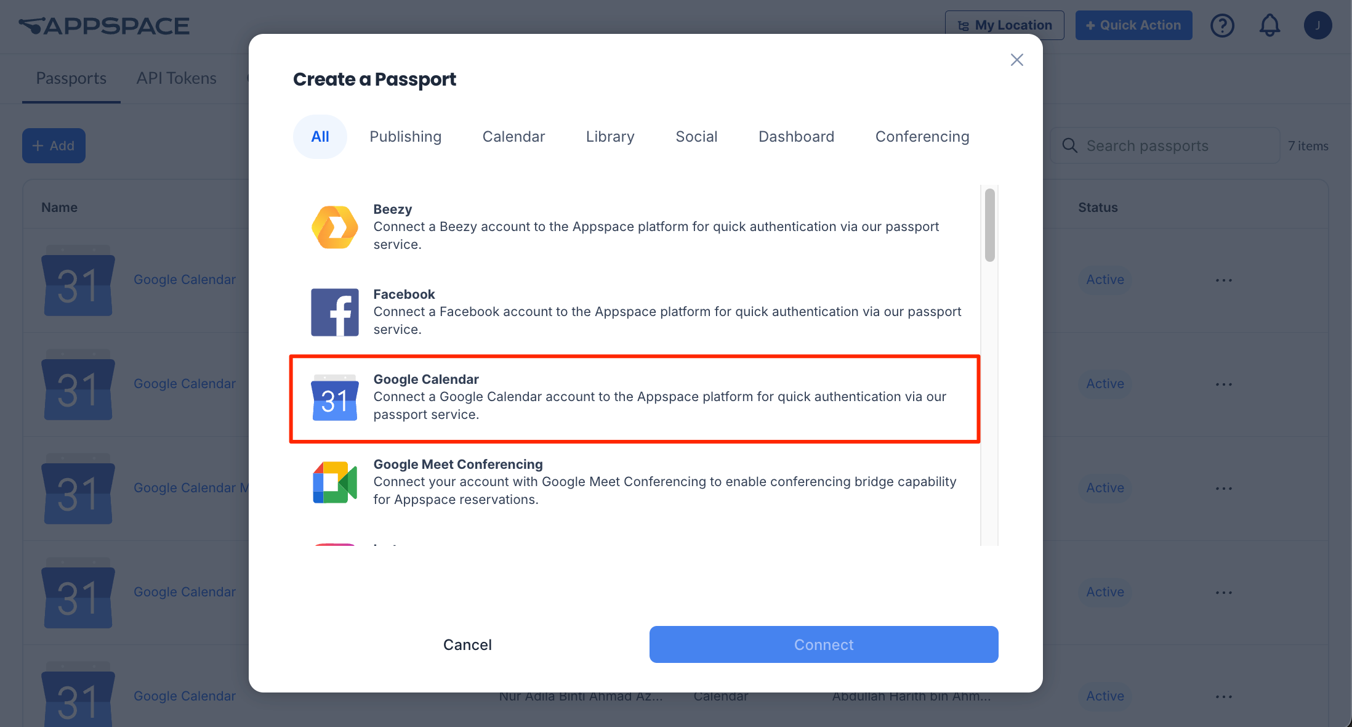Select the Beezy passport icon
This screenshot has height=727, width=1352.
coord(334,227)
